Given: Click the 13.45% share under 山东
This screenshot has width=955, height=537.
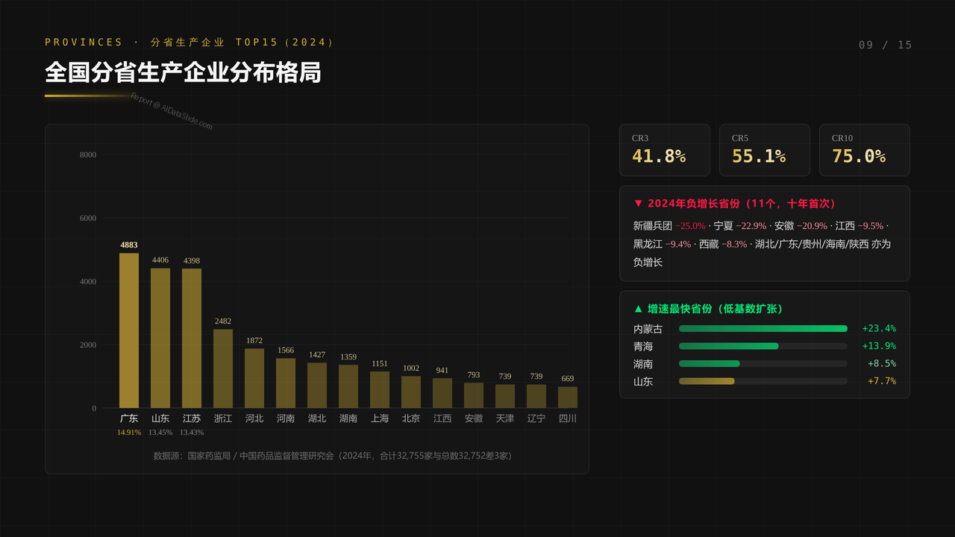Looking at the screenshot, I should tap(160, 432).
